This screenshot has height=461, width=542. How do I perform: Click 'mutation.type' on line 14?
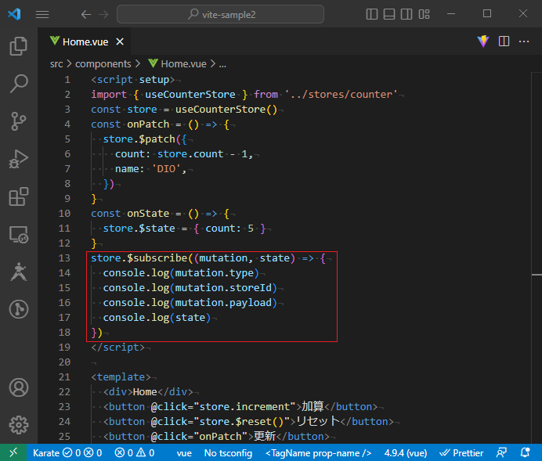pos(215,273)
